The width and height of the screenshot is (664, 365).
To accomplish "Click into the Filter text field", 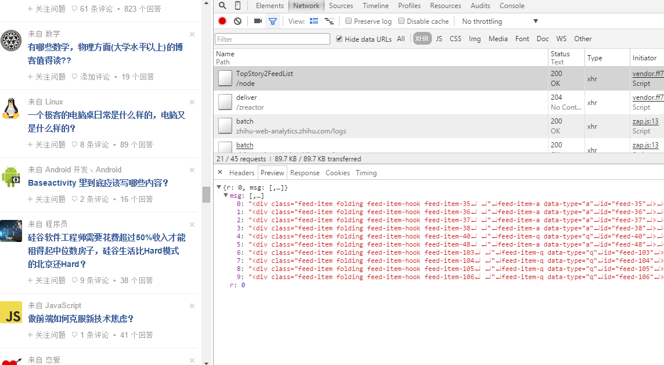I will pyautogui.click(x=272, y=38).
